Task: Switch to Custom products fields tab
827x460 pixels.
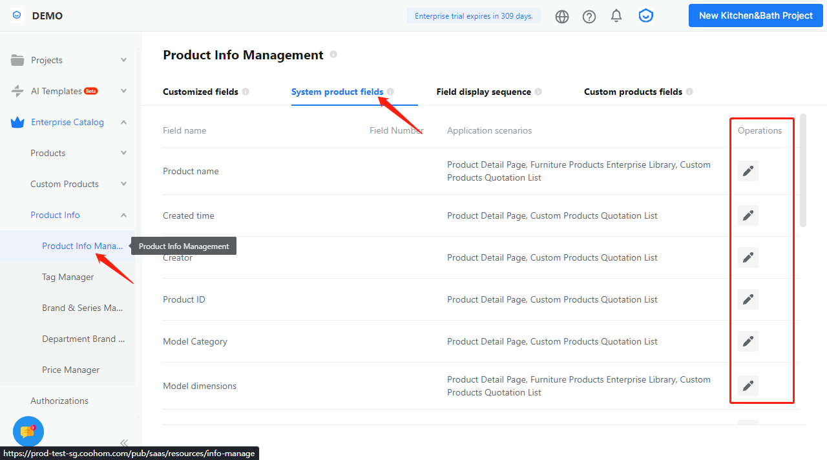Action: [633, 92]
